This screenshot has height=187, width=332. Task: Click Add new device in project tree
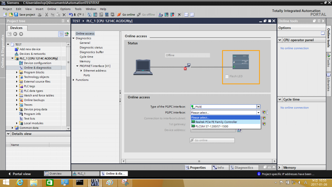[30, 49]
